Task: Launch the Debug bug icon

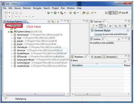Action: click(49, 13)
